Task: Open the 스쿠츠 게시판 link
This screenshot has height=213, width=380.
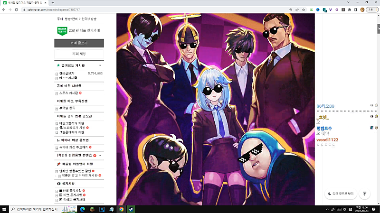Action: tap(68, 93)
